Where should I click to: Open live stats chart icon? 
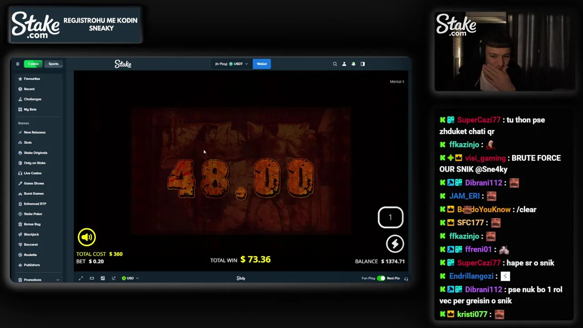tap(102, 278)
